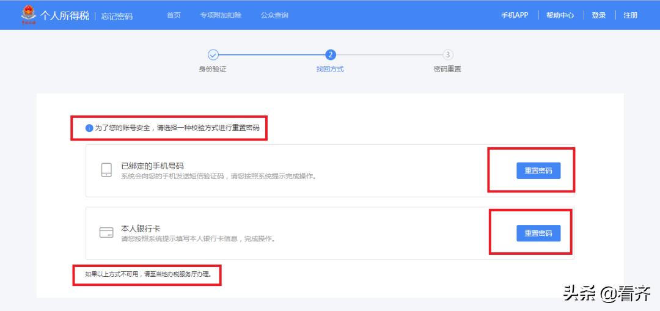660x311 pixels.
Task: Click the 身份验证 step label
Action: point(213,69)
